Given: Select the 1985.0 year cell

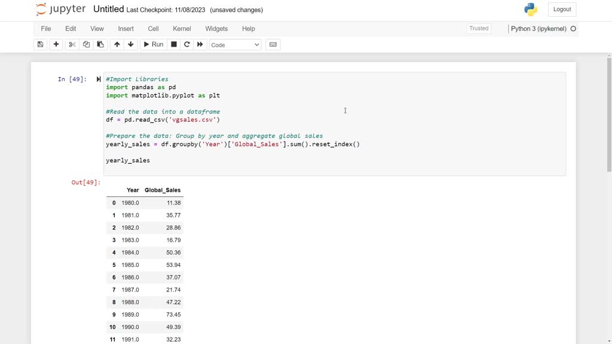Looking at the screenshot, I should (x=130, y=265).
